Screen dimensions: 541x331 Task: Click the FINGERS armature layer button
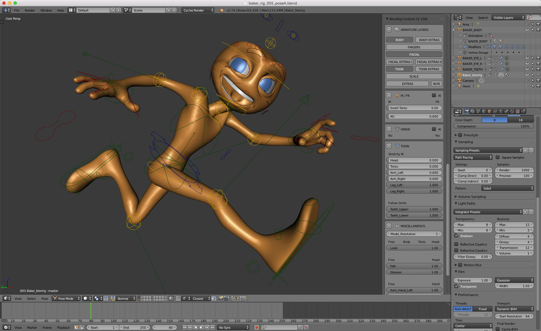coord(414,47)
